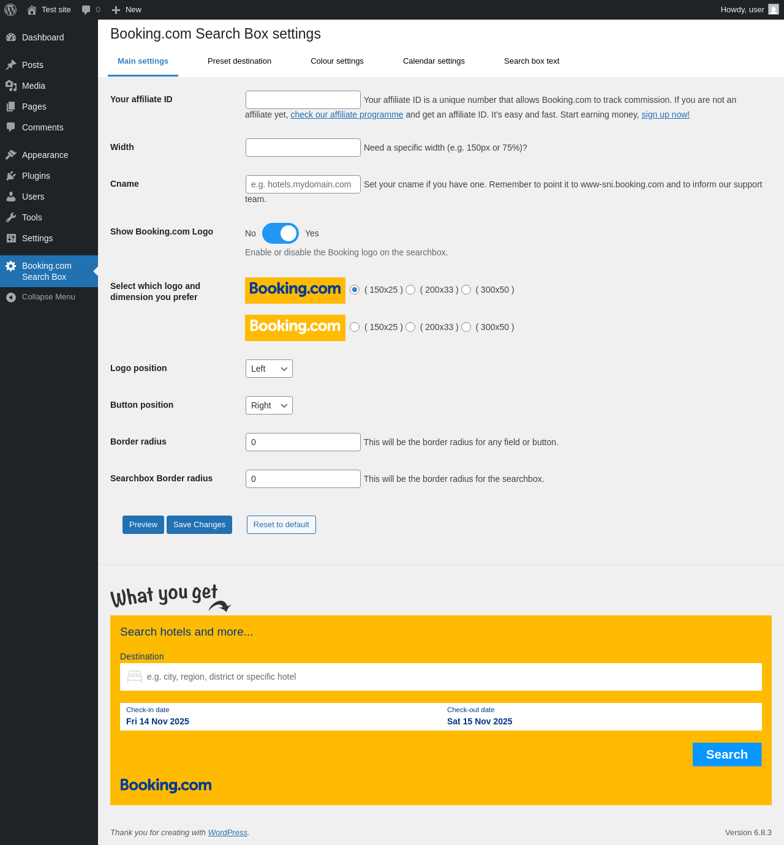Click the New label in the admin bar

click(x=134, y=10)
